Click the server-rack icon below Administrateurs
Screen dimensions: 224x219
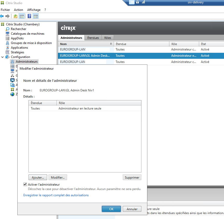click(12, 66)
